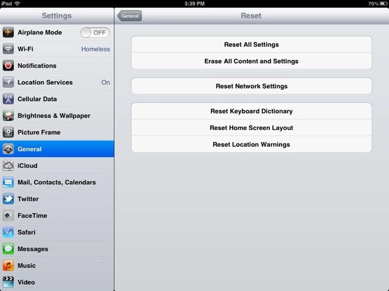Tap the Airplane Mode icon
The height and width of the screenshot is (291, 389).
point(8,32)
